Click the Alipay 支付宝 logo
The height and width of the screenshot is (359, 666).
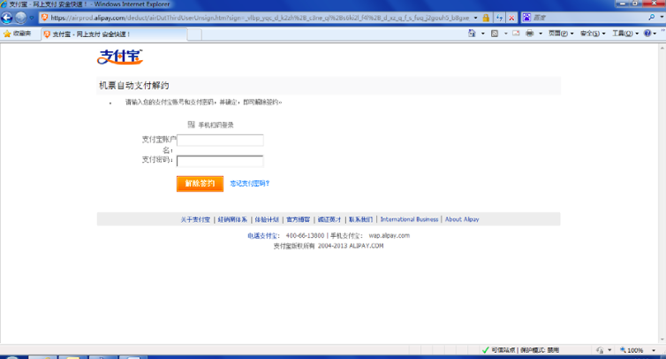pos(120,57)
